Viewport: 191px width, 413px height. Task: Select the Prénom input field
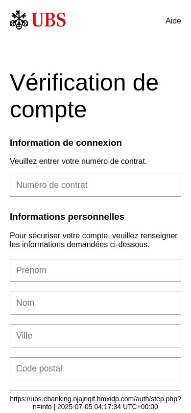(95, 270)
